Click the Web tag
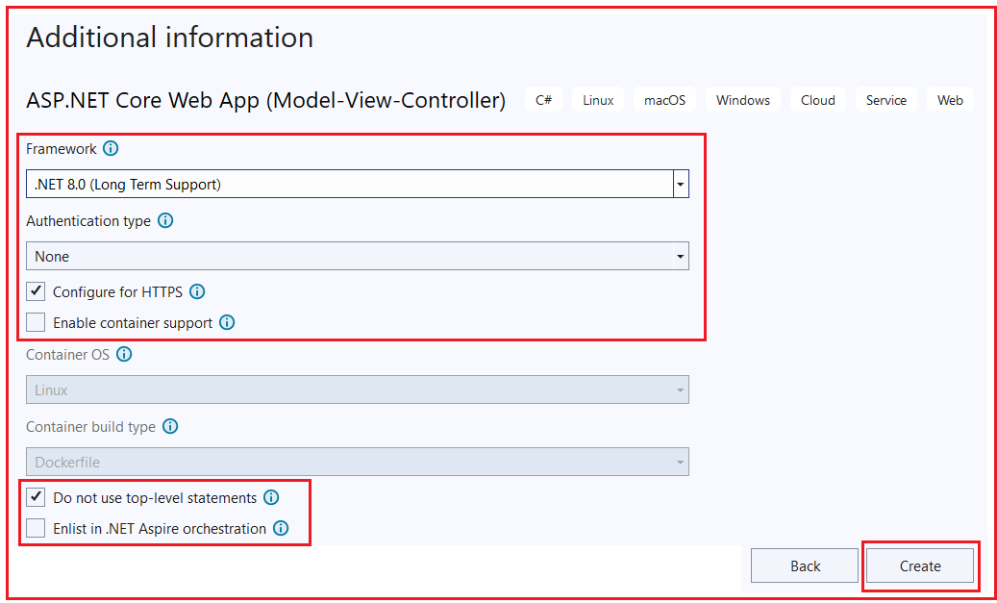Image resolution: width=997 pixels, height=603 pixels. 951,100
